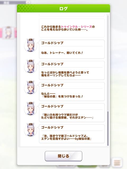This screenshot has width=127, height=169.
Task: Click Gold Ship avatar beside 理想郷 message
Action: pyautogui.click(x=31, y=109)
